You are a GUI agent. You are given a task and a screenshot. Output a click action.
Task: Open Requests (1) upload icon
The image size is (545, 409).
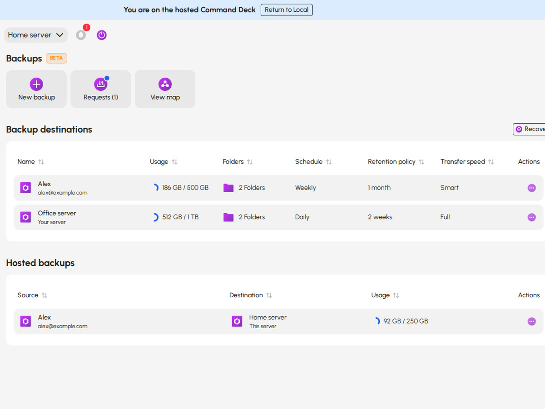pos(100,84)
